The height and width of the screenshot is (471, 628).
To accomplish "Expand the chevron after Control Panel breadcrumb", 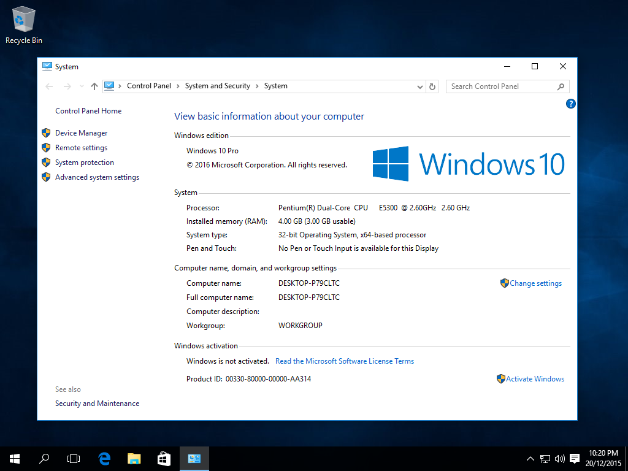I will [x=178, y=86].
